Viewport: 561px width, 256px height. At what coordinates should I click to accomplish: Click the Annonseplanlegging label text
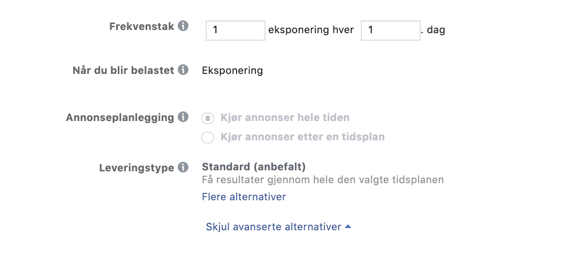click(120, 117)
